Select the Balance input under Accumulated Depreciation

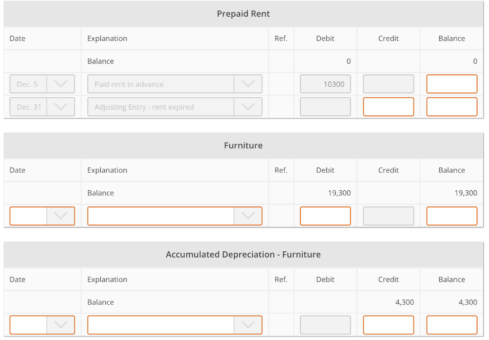point(451,325)
